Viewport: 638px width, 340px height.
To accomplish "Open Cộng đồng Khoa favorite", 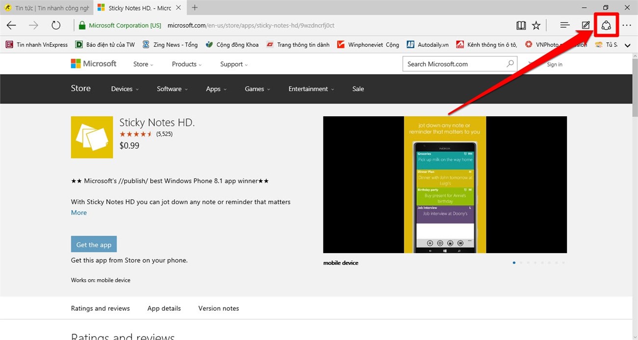I will [232, 45].
